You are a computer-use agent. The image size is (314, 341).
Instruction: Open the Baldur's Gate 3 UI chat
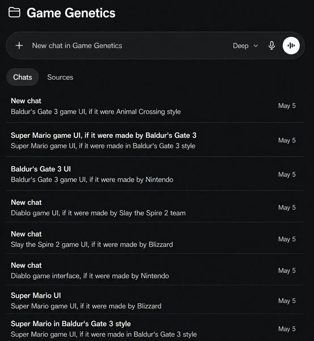click(x=155, y=174)
